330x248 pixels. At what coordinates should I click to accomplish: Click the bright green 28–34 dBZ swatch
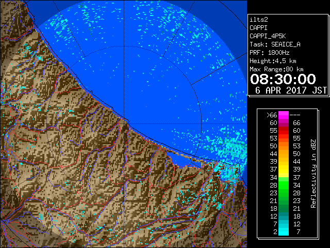pyautogui.click(x=284, y=185)
